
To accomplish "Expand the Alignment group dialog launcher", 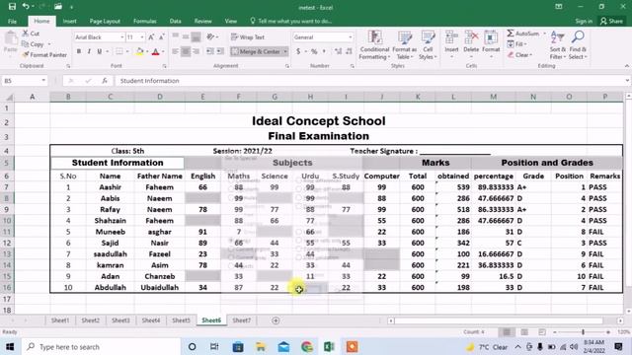I will tap(287, 66).
